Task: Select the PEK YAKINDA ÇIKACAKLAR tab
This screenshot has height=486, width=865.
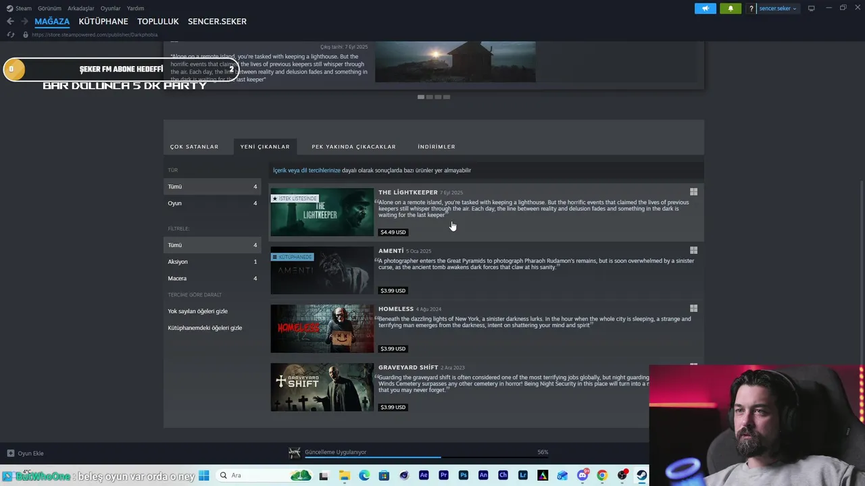Action: (353, 146)
